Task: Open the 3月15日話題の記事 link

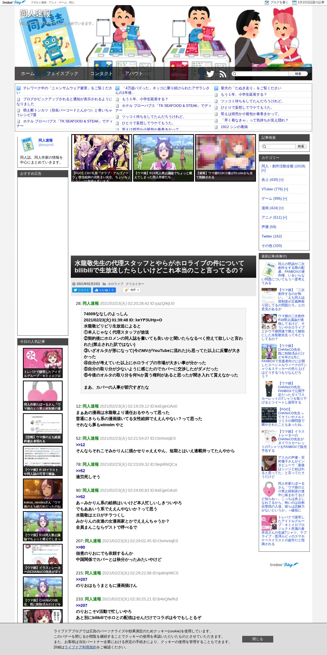Action: [x=311, y=2]
